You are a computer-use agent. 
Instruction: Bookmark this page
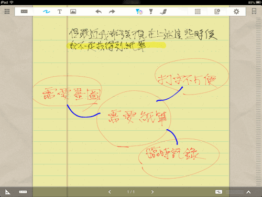point(254,12)
